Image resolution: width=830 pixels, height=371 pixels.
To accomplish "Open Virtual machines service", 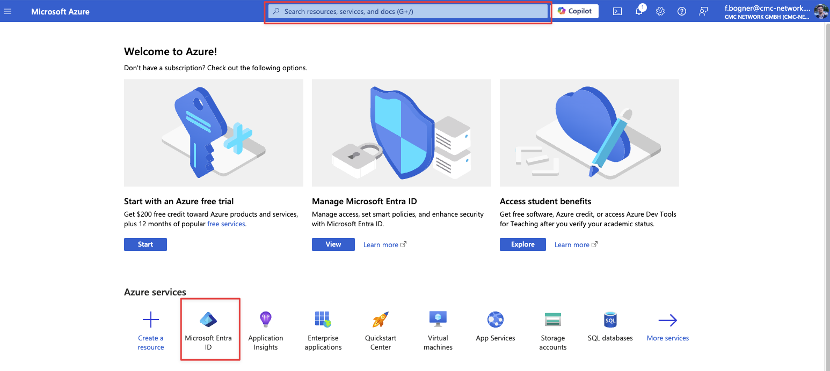I will click(x=438, y=330).
